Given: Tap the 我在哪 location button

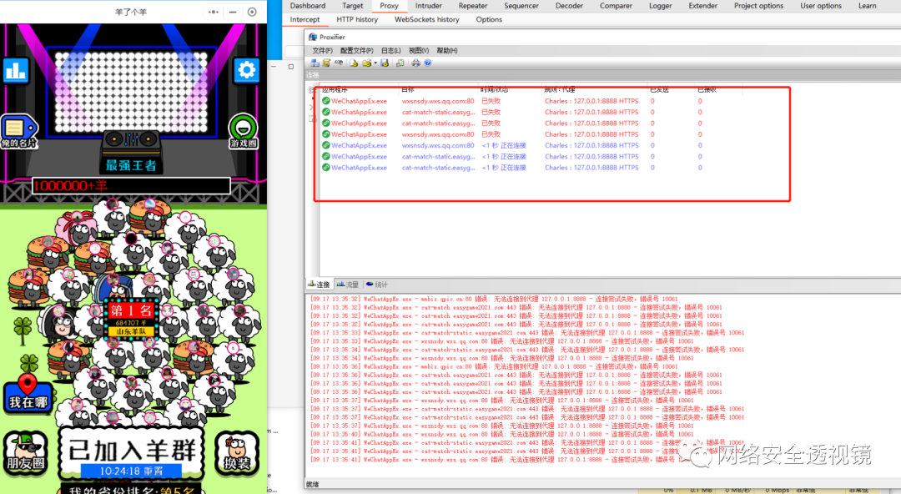Looking at the screenshot, I should click(x=28, y=392).
